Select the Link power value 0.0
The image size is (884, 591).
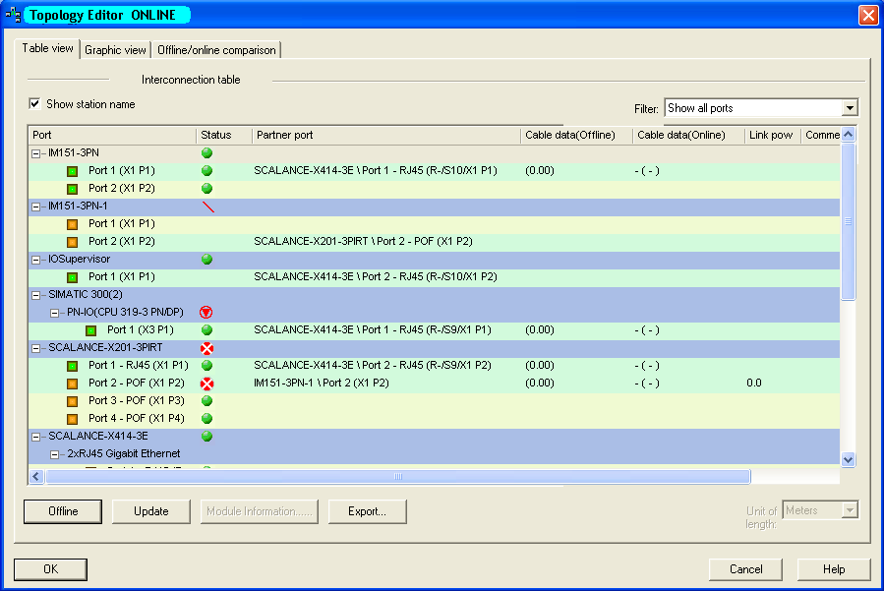click(x=754, y=383)
